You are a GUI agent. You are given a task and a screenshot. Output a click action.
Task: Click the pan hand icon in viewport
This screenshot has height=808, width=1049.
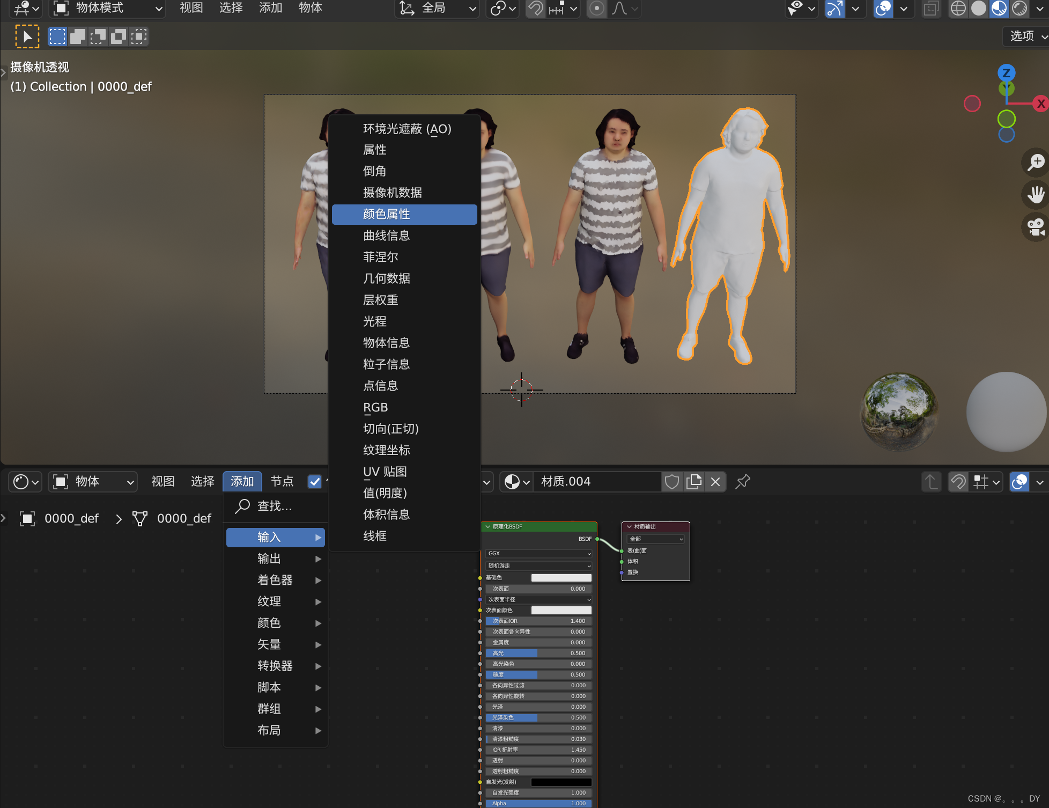(1035, 195)
